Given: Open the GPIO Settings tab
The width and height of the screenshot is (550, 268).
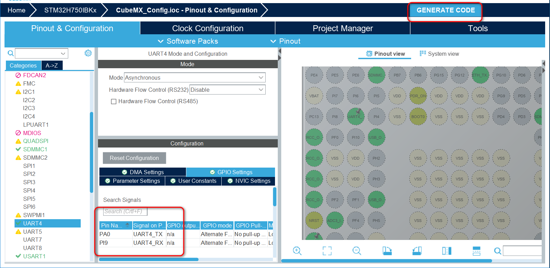Looking at the screenshot, I should [x=231, y=172].
